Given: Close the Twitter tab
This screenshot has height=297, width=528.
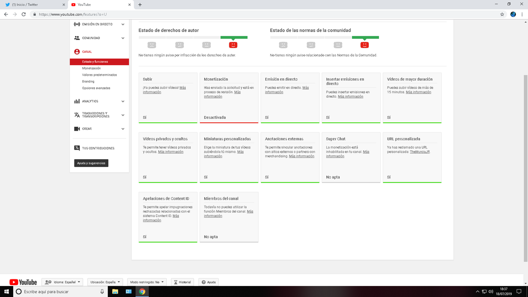Looking at the screenshot, I should coord(63,4).
